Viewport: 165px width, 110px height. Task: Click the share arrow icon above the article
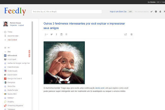coord(125,34)
